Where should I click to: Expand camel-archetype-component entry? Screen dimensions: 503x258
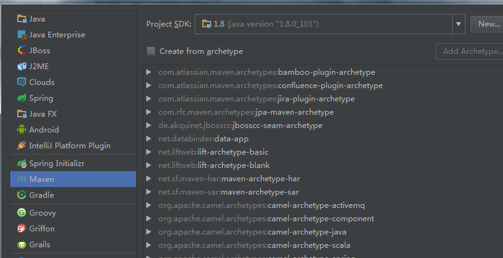click(x=149, y=219)
